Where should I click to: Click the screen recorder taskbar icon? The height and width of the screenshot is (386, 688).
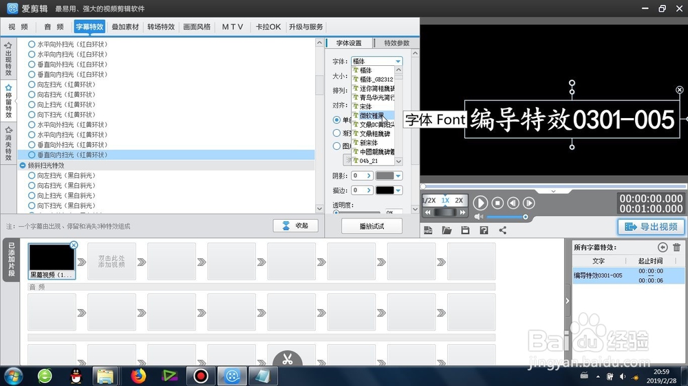pyautogui.click(x=200, y=376)
